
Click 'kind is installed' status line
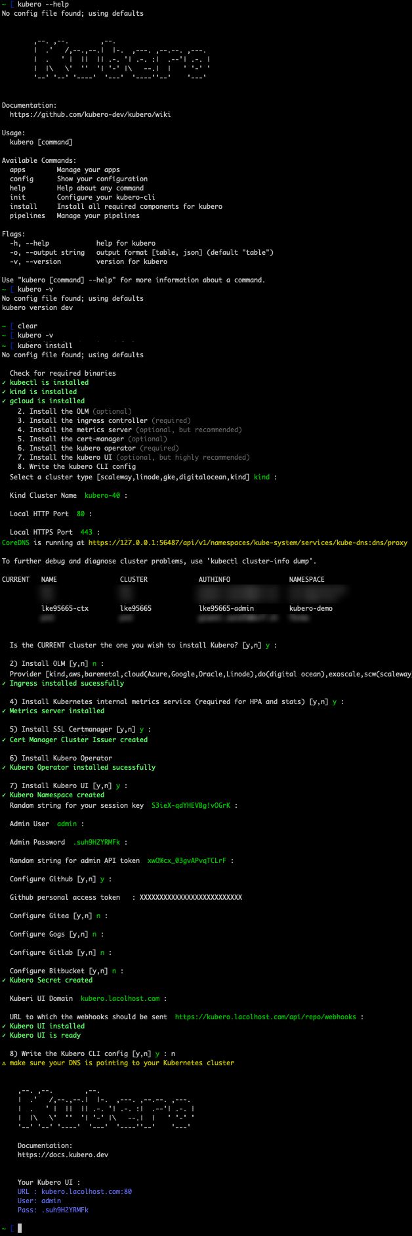[39, 391]
